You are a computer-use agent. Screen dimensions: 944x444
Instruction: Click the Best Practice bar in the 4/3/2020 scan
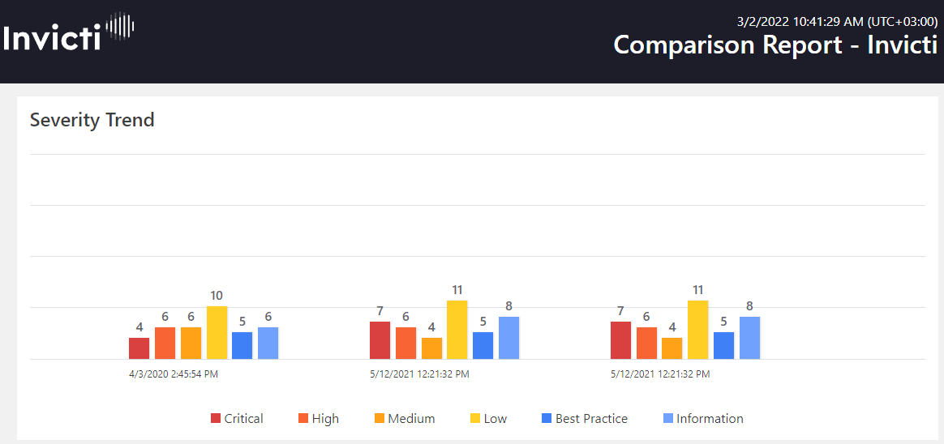pos(242,345)
